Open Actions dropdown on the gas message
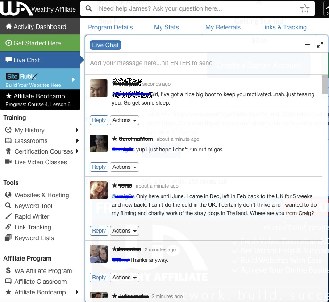The image size is (329, 302). click(125, 167)
